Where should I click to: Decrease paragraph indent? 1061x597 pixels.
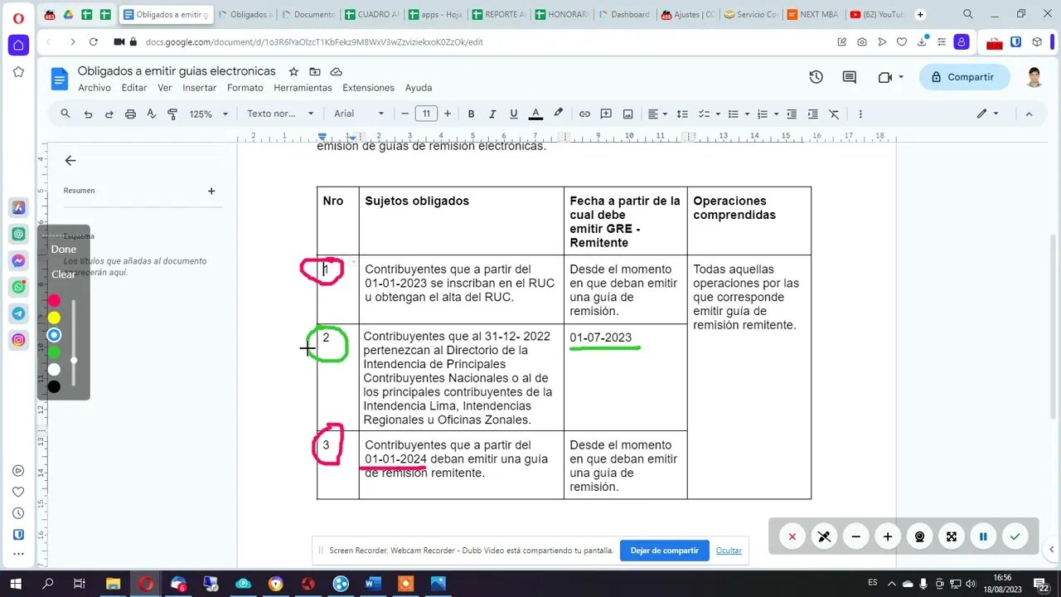[792, 114]
